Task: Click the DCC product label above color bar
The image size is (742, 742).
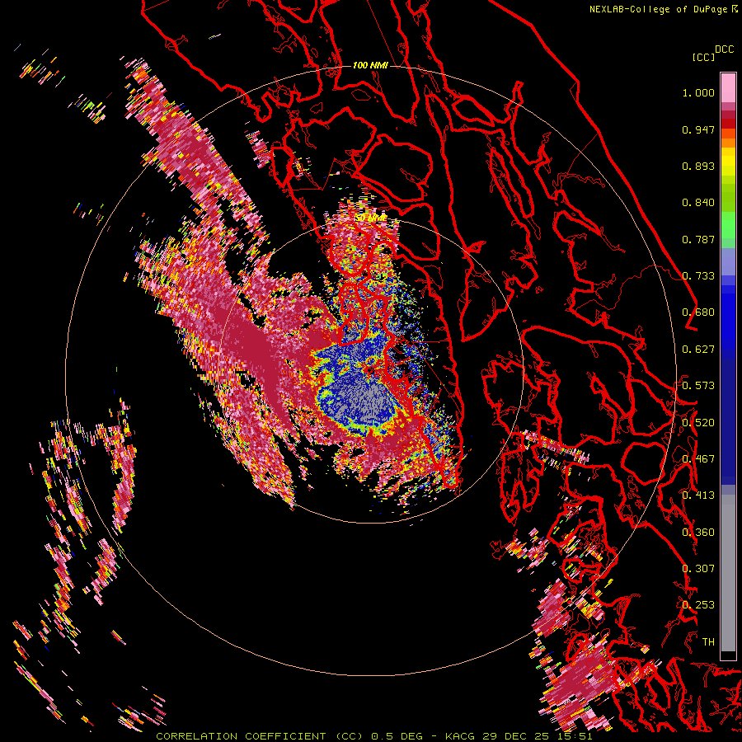Action: click(x=724, y=49)
